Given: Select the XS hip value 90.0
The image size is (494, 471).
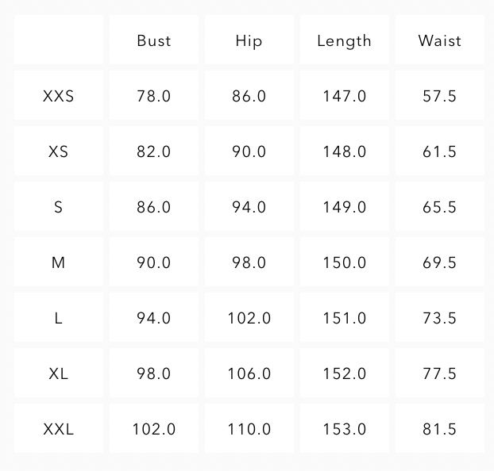Looking at the screenshot, I should tap(249, 151).
